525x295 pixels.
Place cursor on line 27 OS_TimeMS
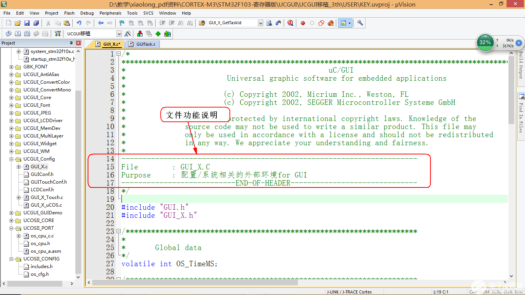tap(197, 264)
